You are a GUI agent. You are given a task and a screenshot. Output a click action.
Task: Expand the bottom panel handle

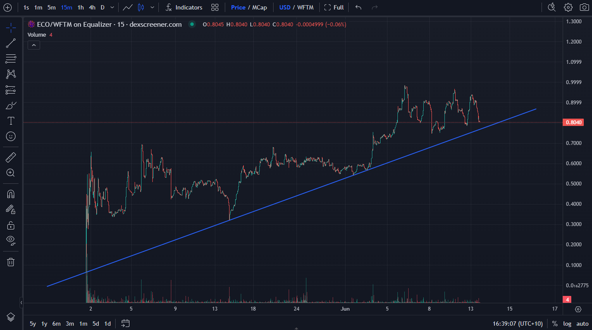(296, 328)
